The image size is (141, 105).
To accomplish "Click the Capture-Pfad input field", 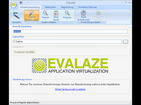I will tap(67, 41).
